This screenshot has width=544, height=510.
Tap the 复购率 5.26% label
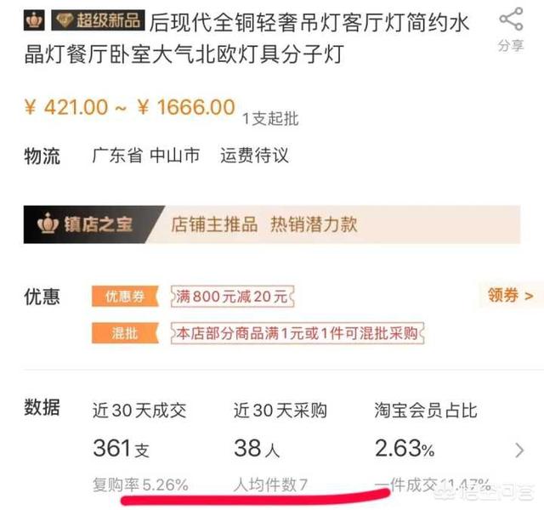point(140,484)
